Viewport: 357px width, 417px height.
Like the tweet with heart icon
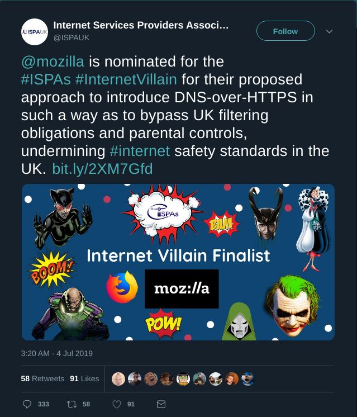click(x=117, y=404)
